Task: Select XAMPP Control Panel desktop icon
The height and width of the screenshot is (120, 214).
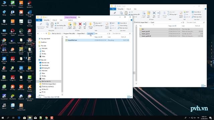Action: 21,107
